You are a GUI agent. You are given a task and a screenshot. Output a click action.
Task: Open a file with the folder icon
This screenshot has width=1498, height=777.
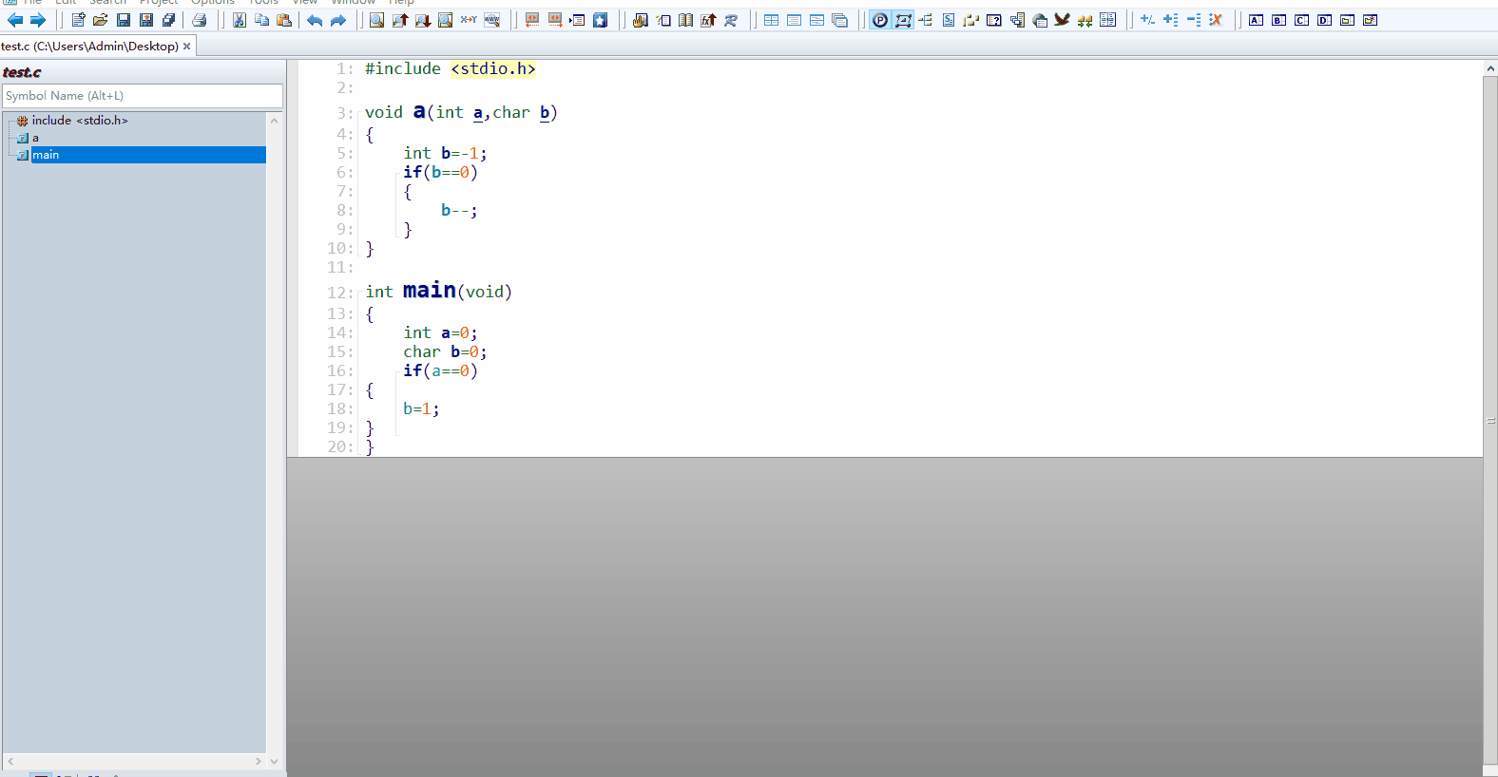point(101,20)
